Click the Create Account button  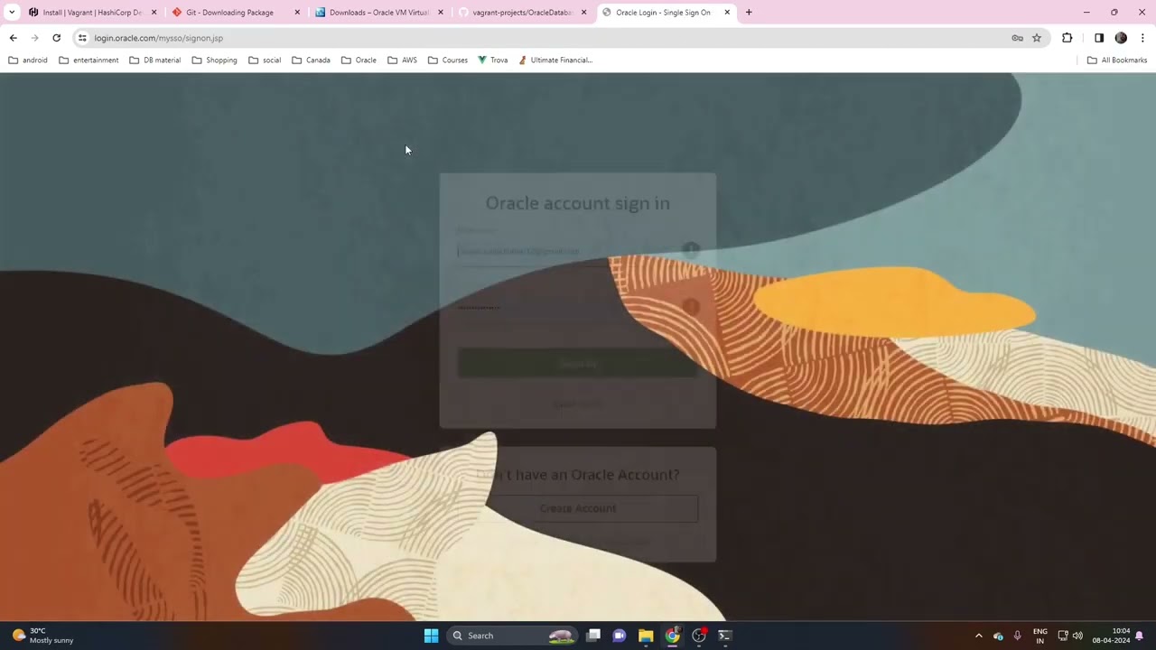[578, 508]
